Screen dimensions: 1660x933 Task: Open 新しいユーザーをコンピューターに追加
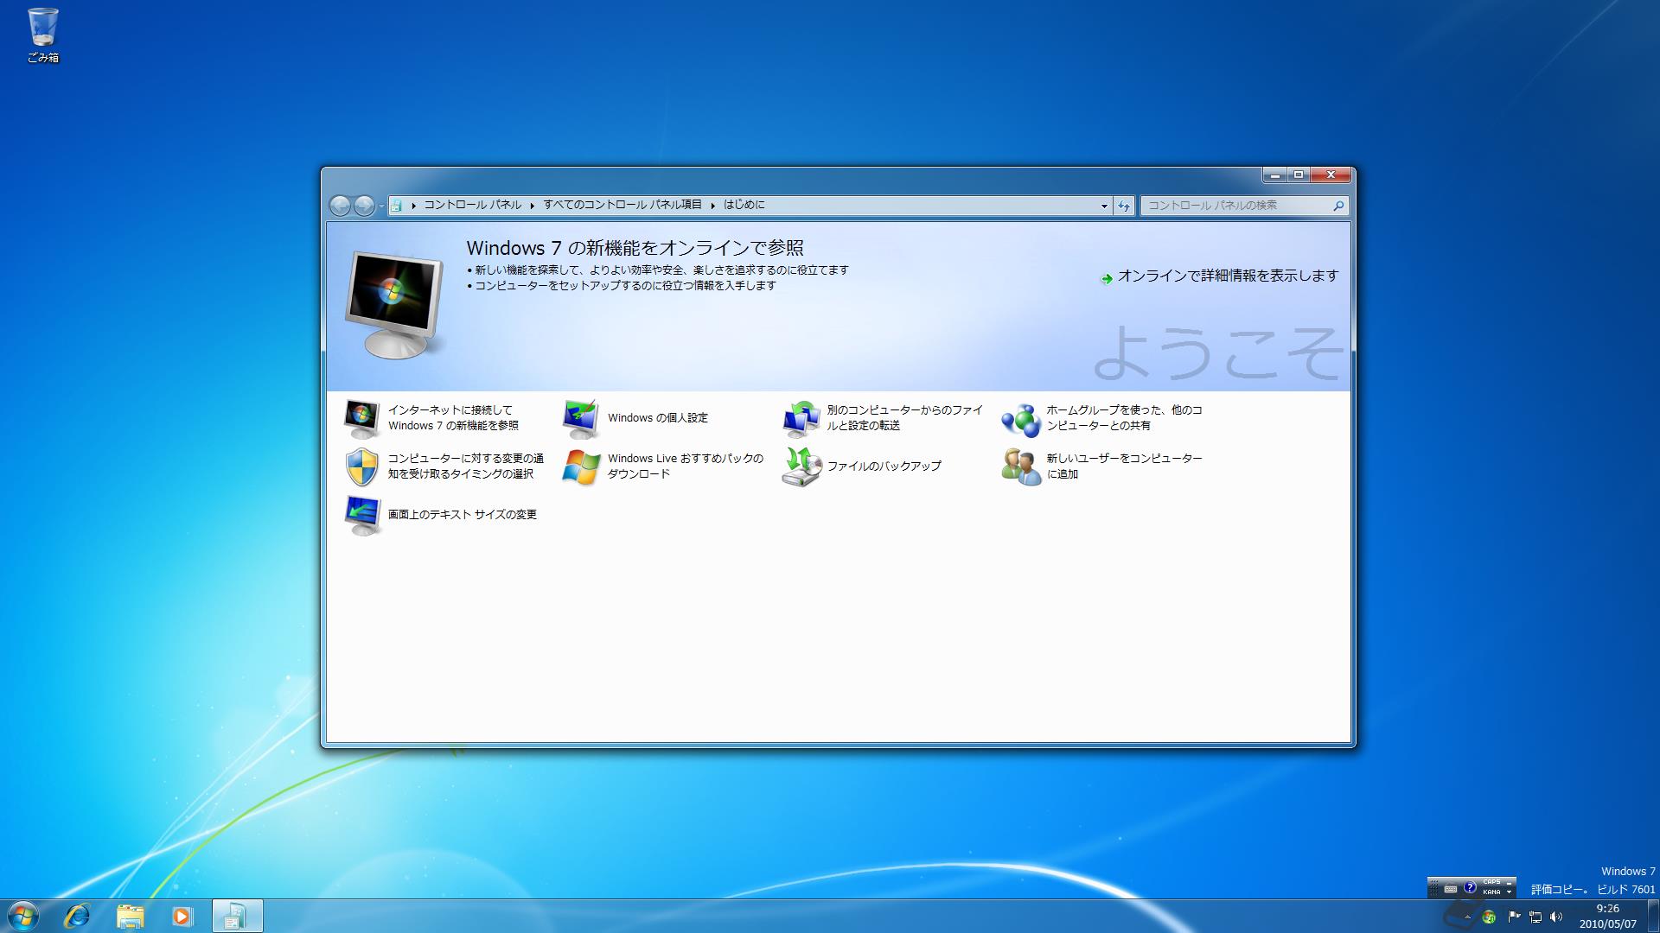(1124, 466)
